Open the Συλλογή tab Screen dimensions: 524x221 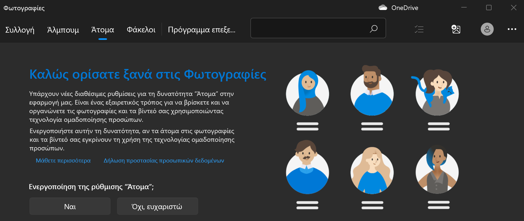pyautogui.click(x=20, y=30)
